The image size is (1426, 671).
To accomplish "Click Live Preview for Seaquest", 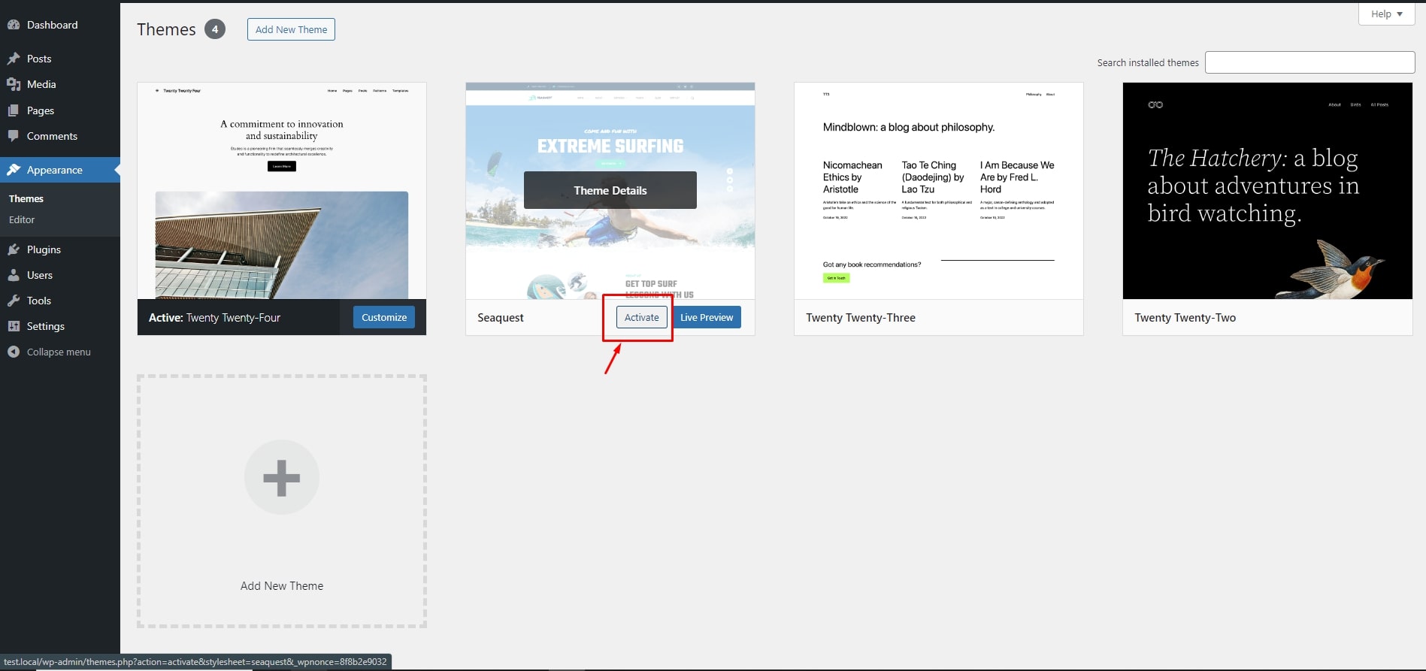I will [x=707, y=317].
